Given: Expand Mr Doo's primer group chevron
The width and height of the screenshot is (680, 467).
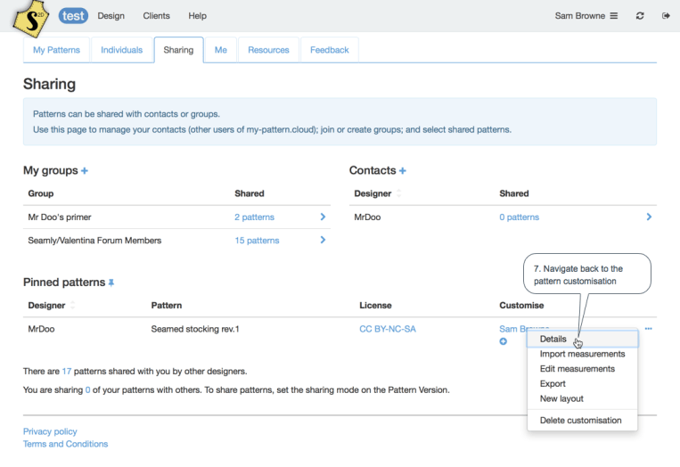Looking at the screenshot, I should coord(323,217).
